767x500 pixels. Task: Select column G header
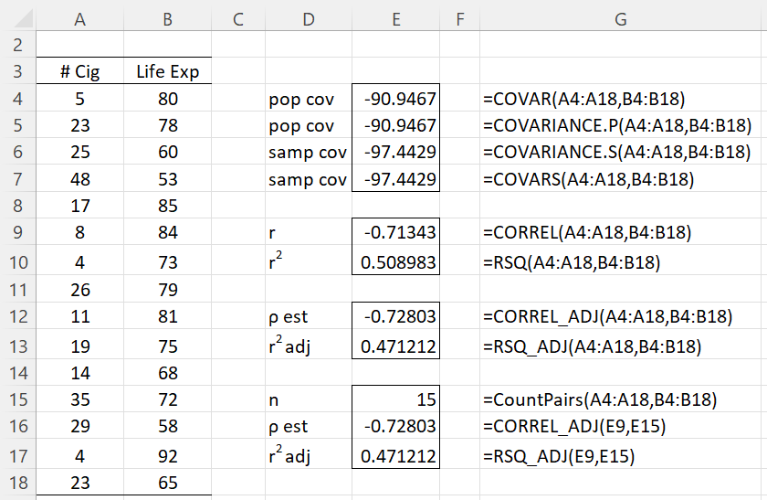623,19
